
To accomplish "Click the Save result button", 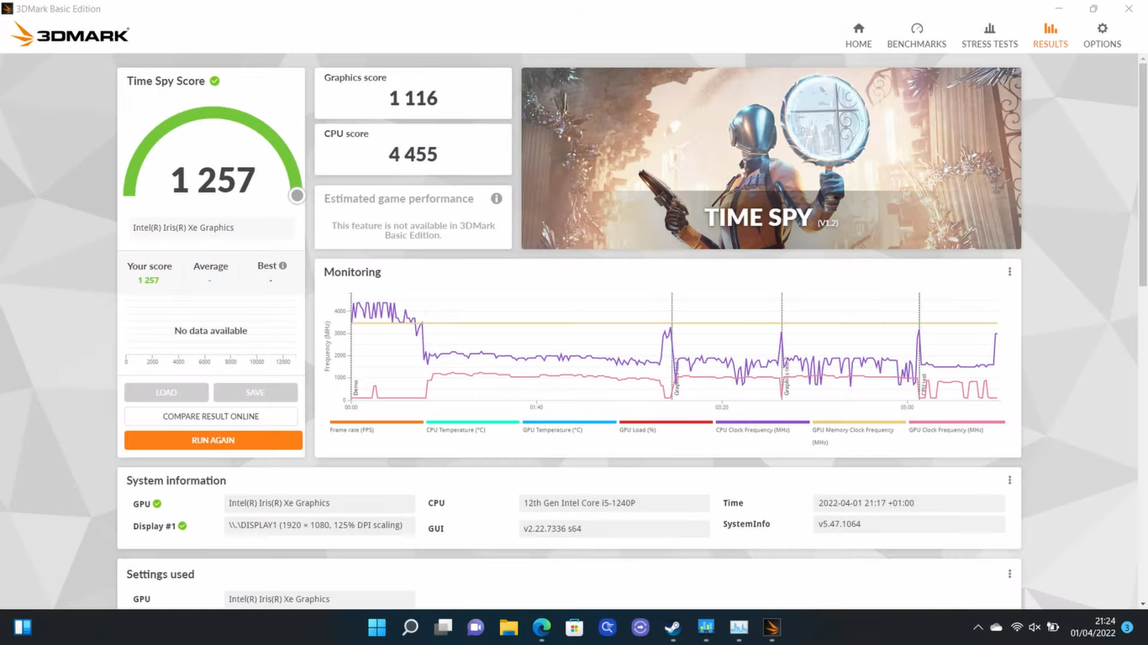I will coord(255,392).
